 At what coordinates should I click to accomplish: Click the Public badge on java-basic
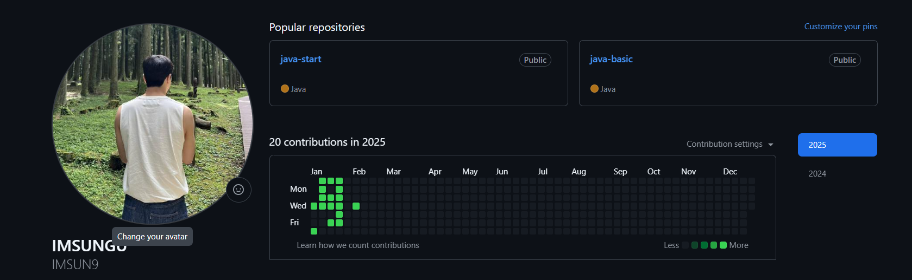pos(845,60)
